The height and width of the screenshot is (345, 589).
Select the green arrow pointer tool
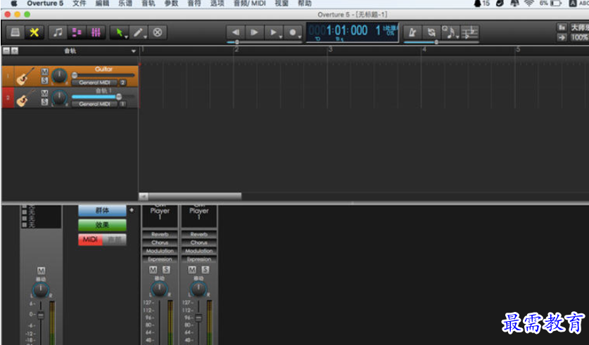(119, 32)
